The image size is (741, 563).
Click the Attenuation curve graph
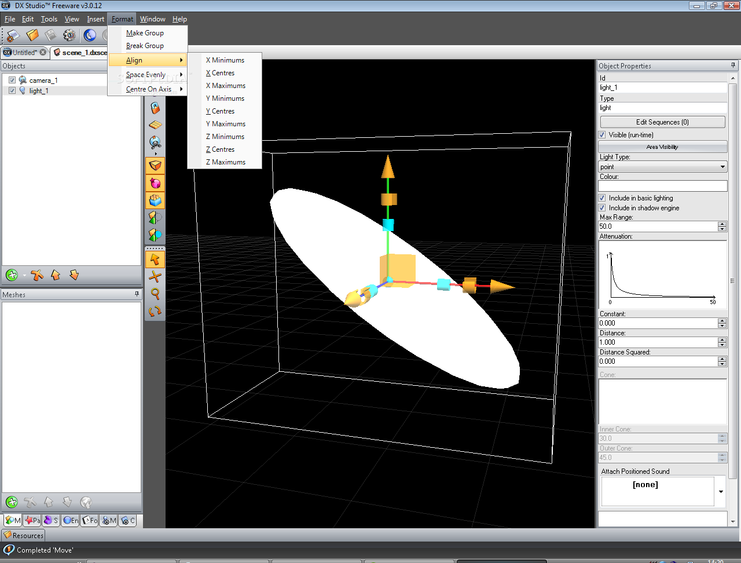point(662,275)
